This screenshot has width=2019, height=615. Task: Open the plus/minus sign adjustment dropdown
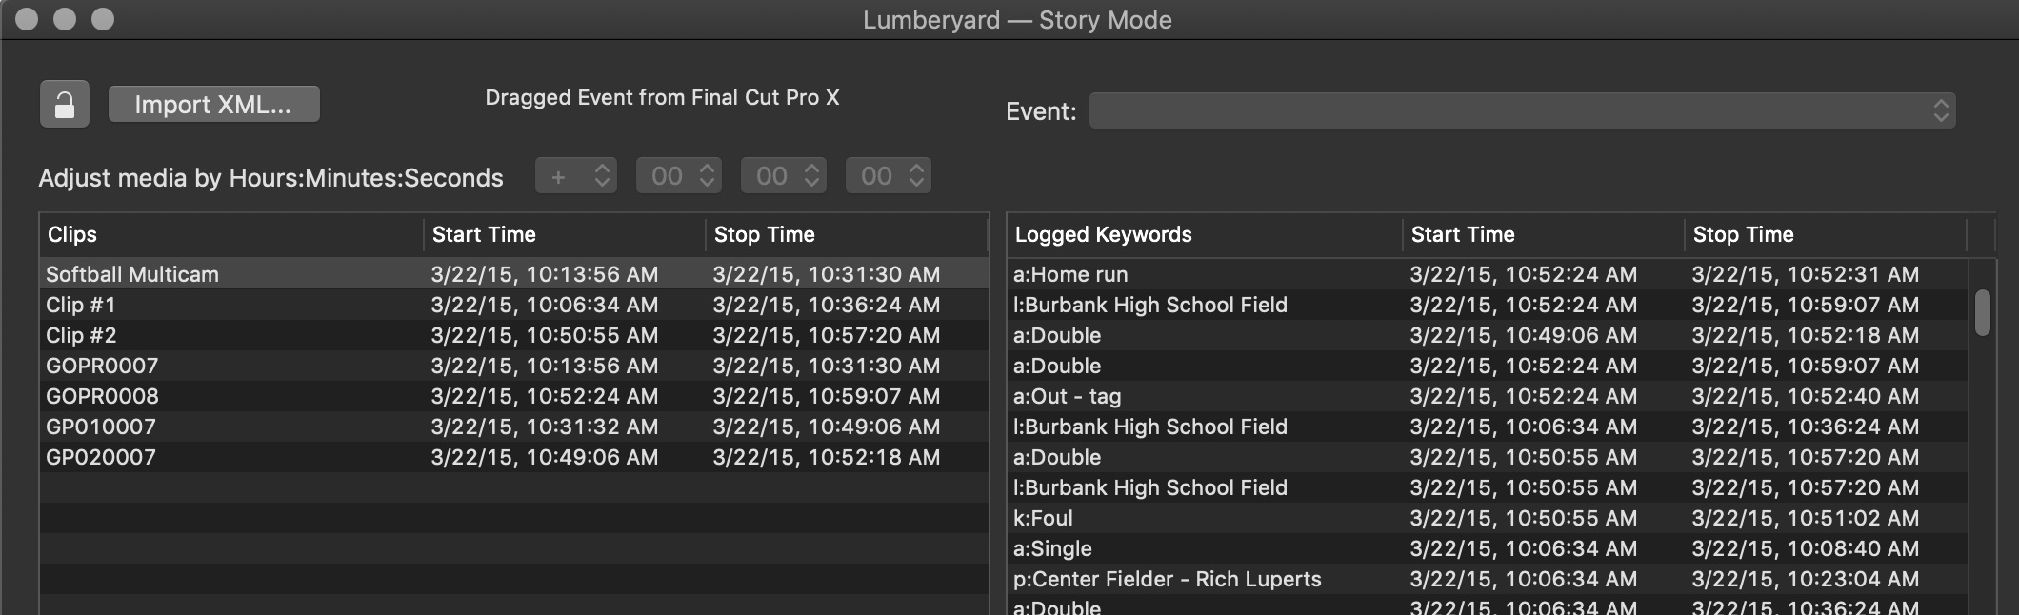click(x=576, y=176)
